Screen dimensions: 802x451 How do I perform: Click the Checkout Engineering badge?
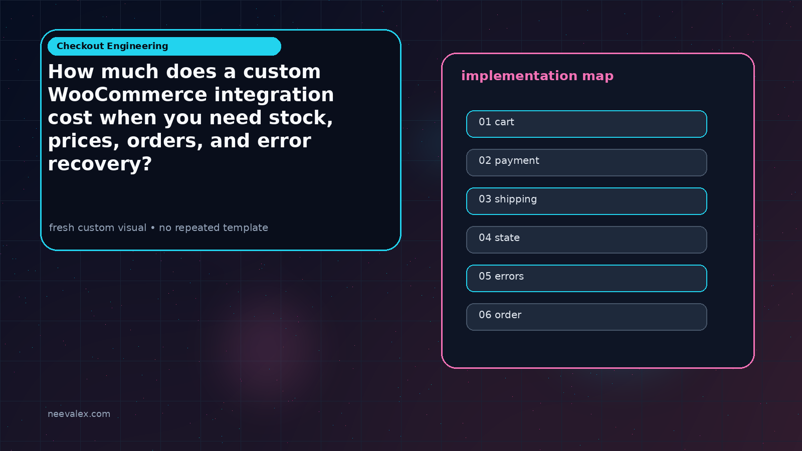(x=164, y=46)
